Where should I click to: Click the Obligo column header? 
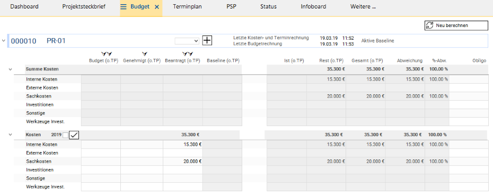point(479,60)
